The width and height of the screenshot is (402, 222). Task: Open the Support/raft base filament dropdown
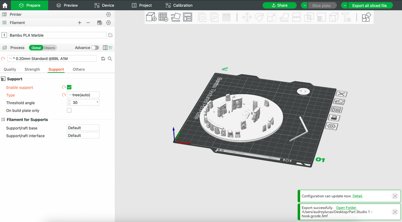(x=83, y=128)
